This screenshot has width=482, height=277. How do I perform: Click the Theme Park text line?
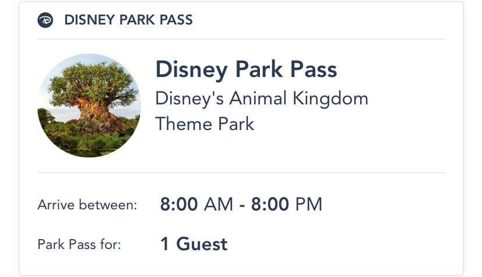point(205,124)
